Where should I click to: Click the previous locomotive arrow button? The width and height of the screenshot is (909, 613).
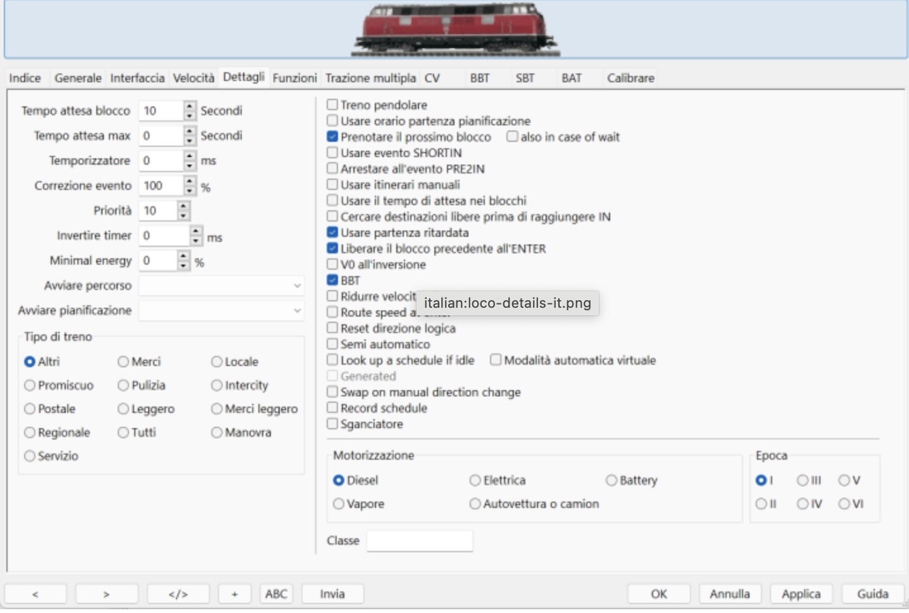point(35,594)
